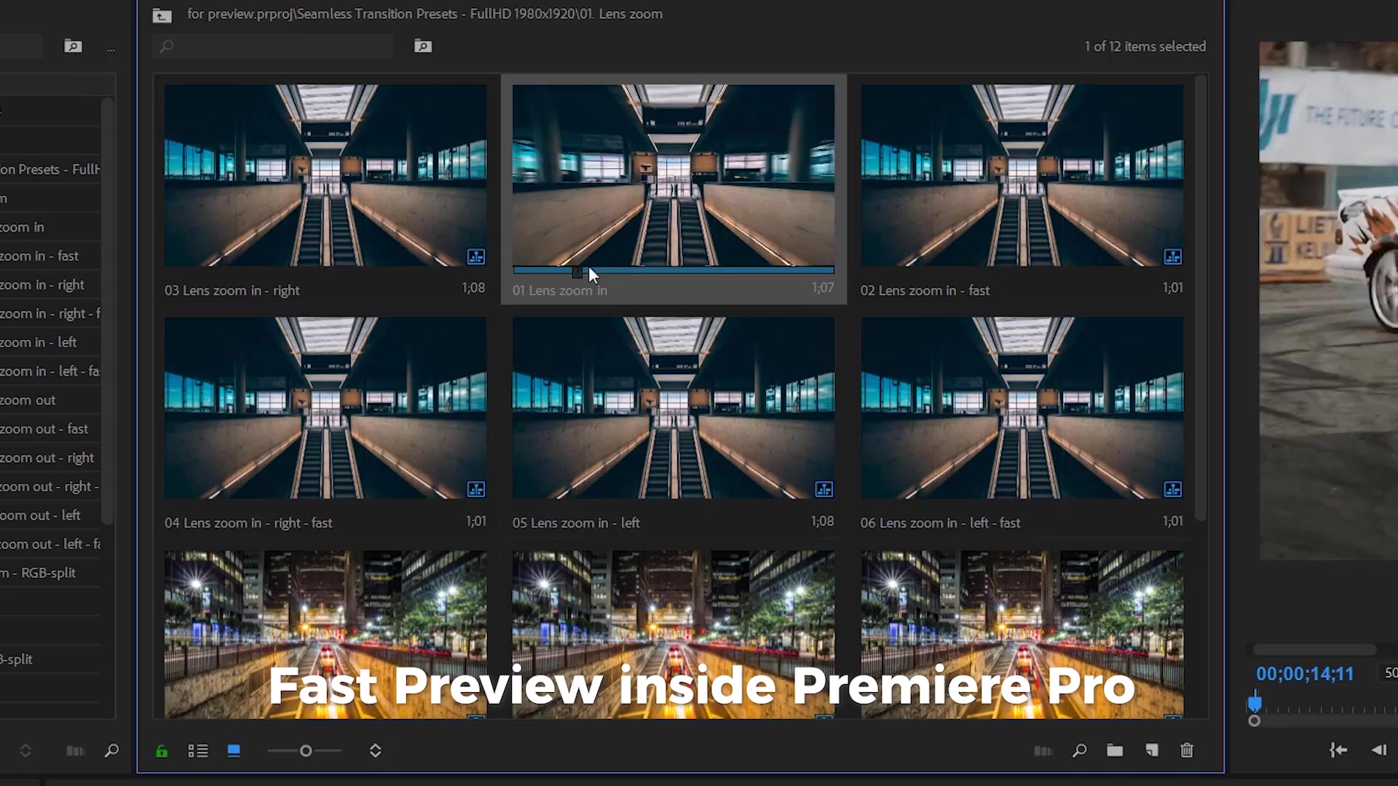The image size is (1398, 786).
Task: Open Find-in-bin icon beside the search field
Action: (x=423, y=47)
